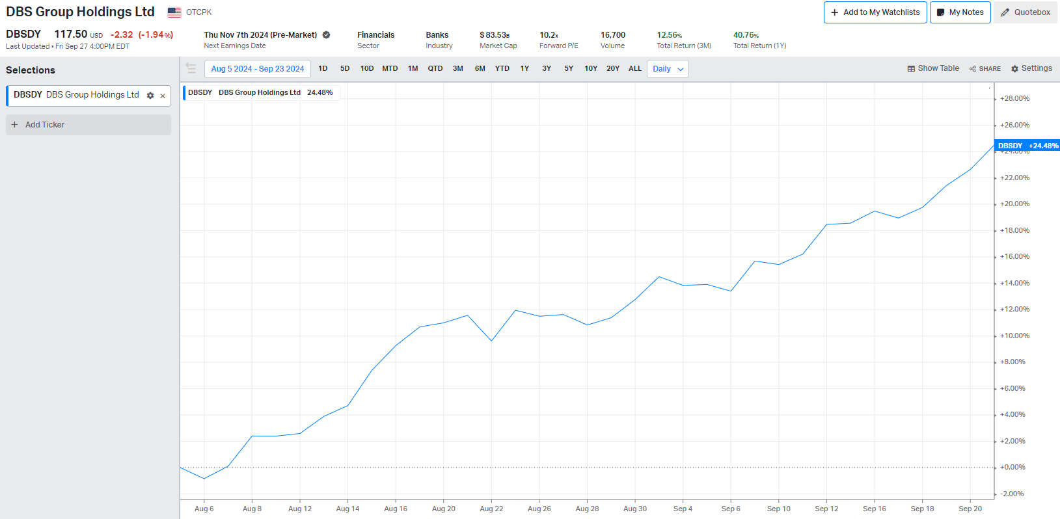Select the 1D time range

[x=323, y=69]
